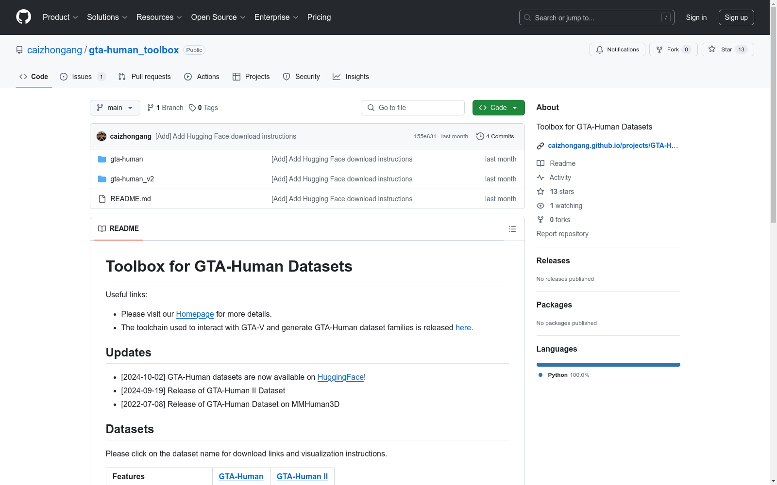This screenshot has width=777, height=485.
Task: Open the gta-human folder icon
Action: 102,159
